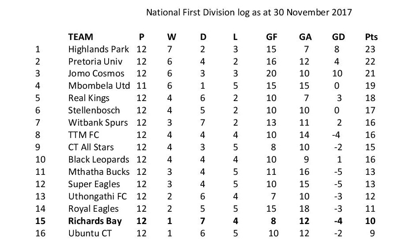Click the National First Division log title
This screenshot has width=395, height=246.
pos(249,12)
